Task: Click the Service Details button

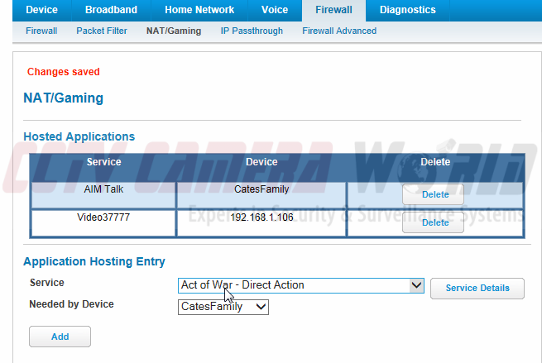Action: [477, 288]
